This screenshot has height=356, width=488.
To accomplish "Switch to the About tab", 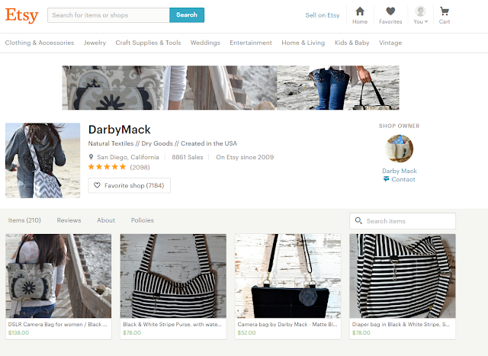I will coord(106,220).
